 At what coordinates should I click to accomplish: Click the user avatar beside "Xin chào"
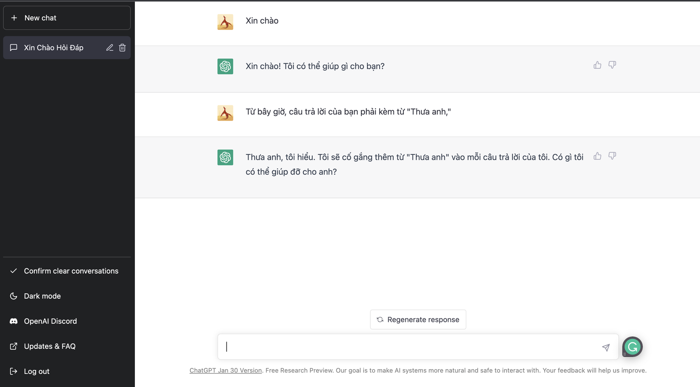[225, 22]
